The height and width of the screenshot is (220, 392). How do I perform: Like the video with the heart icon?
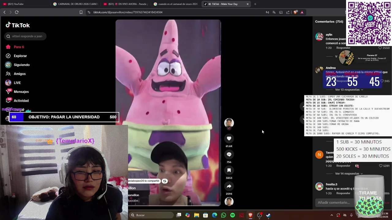pos(229,138)
